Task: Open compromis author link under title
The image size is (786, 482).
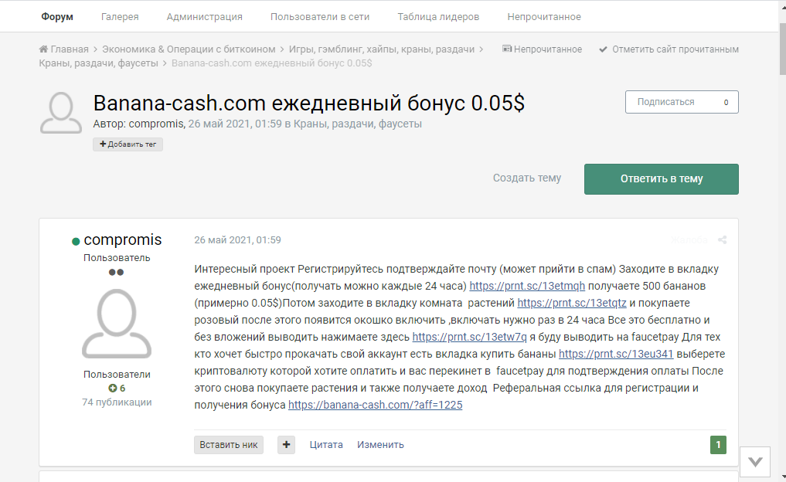Action: [x=156, y=124]
